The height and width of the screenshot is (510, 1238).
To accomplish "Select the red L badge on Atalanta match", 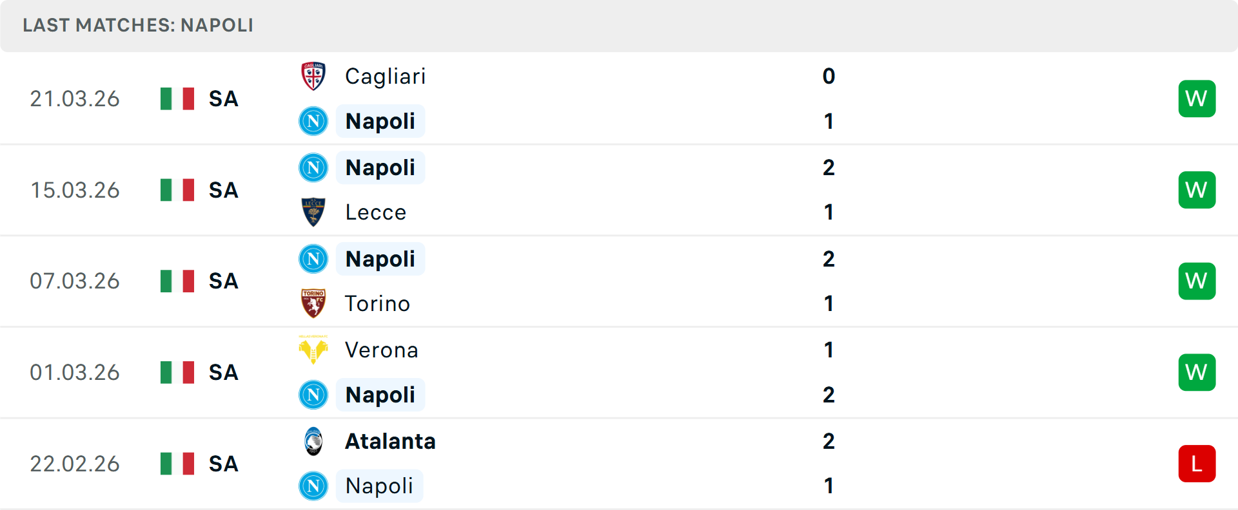I will (x=1197, y=463).
